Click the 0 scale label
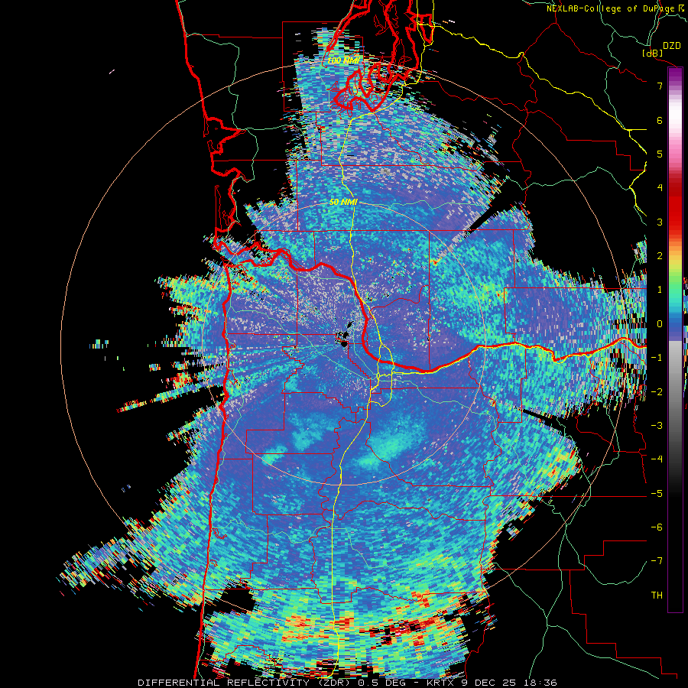Viewport: 688px width, 688px height. click(660, 324)
